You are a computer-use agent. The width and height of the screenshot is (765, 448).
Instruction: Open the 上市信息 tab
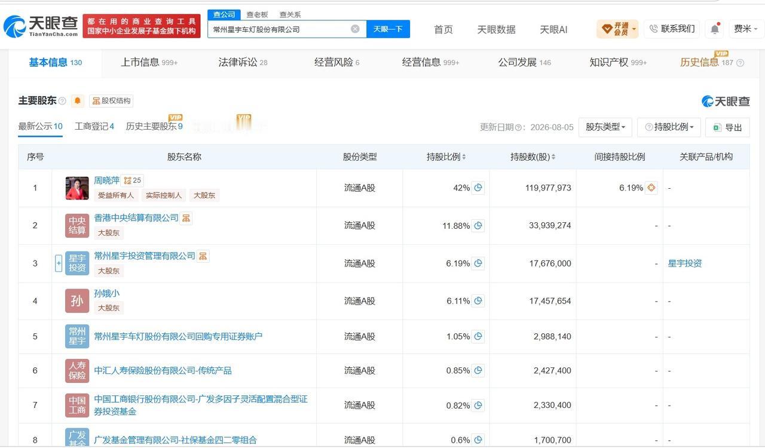(x=149, y=62)
